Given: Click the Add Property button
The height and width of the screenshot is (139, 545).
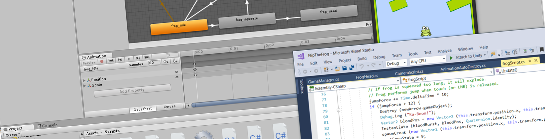Looking at the screenshot, I should 132,91.
